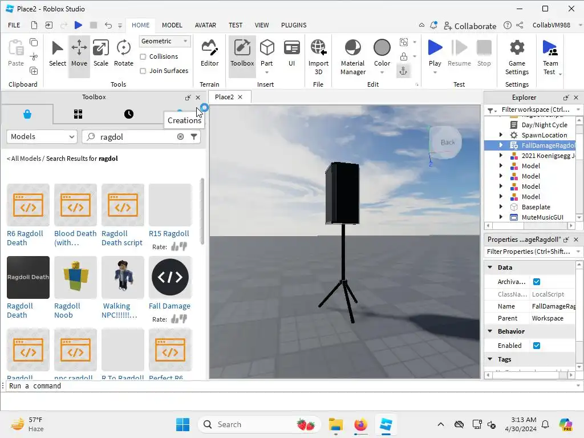Expand the SpawnLocation tree item

501,135
